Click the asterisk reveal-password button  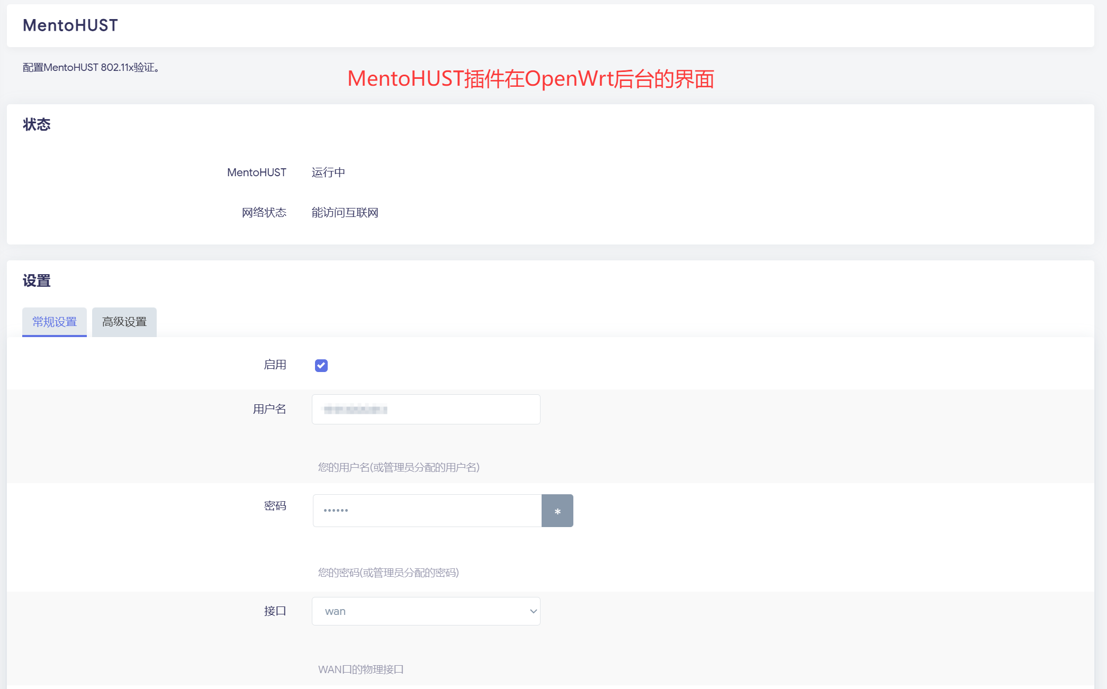tap(557, 511)
